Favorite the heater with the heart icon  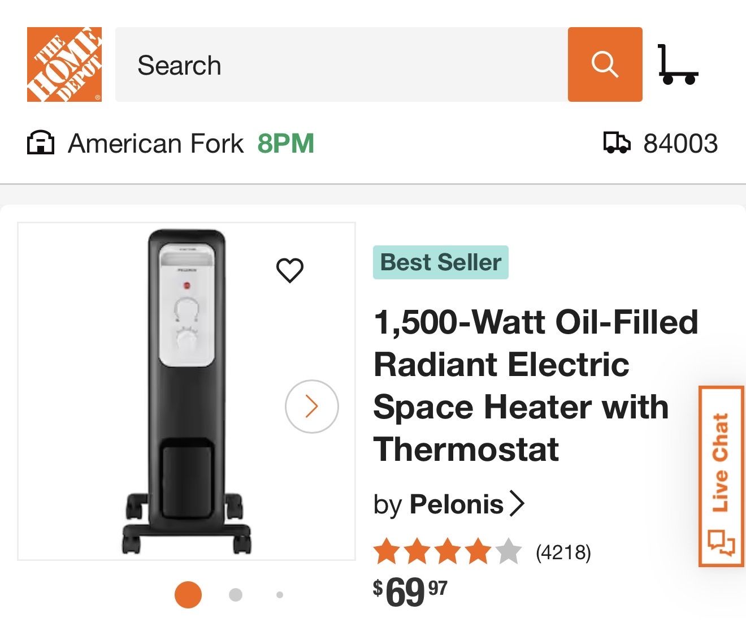(x=290, y=270)
